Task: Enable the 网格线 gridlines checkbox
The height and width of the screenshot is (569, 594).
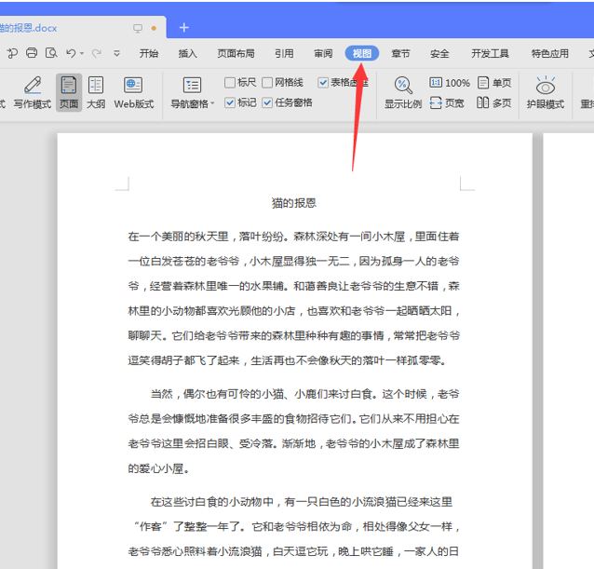Action: point(267,83)
